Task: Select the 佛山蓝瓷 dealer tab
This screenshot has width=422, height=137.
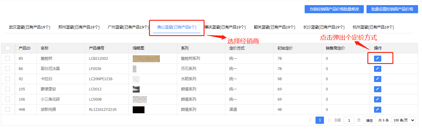Action: tap(177, 27)
